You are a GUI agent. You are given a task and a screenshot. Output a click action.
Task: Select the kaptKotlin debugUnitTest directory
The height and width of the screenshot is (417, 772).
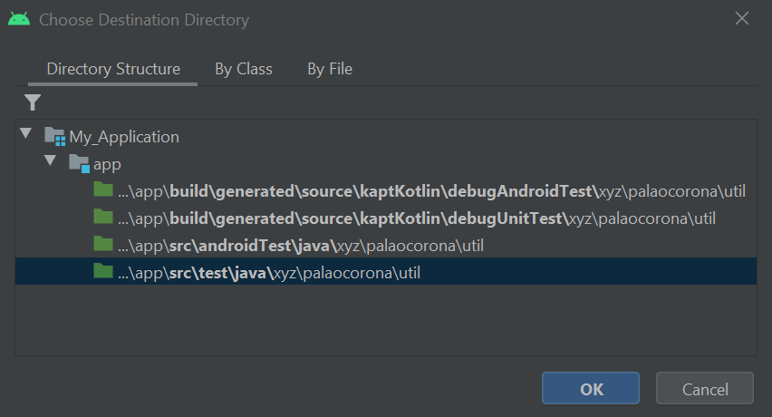417,218
